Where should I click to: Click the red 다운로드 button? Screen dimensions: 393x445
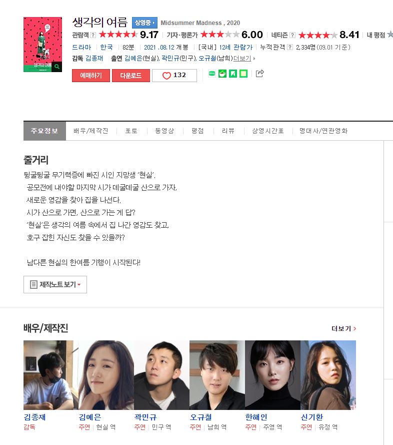click(130, 76)
